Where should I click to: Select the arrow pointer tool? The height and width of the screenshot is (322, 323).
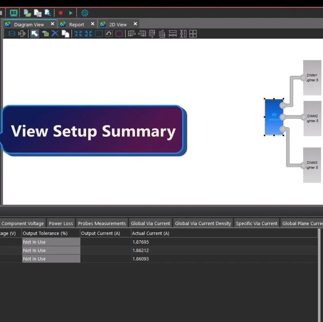coord(35,34)
